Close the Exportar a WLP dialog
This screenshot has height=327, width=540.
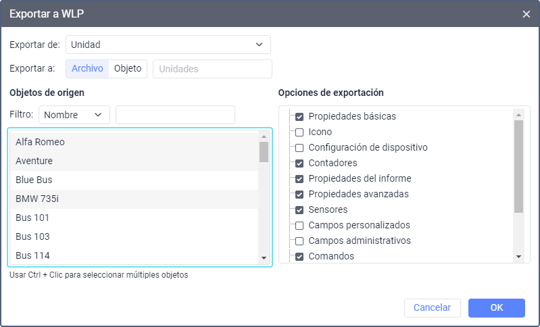point(526,14)
